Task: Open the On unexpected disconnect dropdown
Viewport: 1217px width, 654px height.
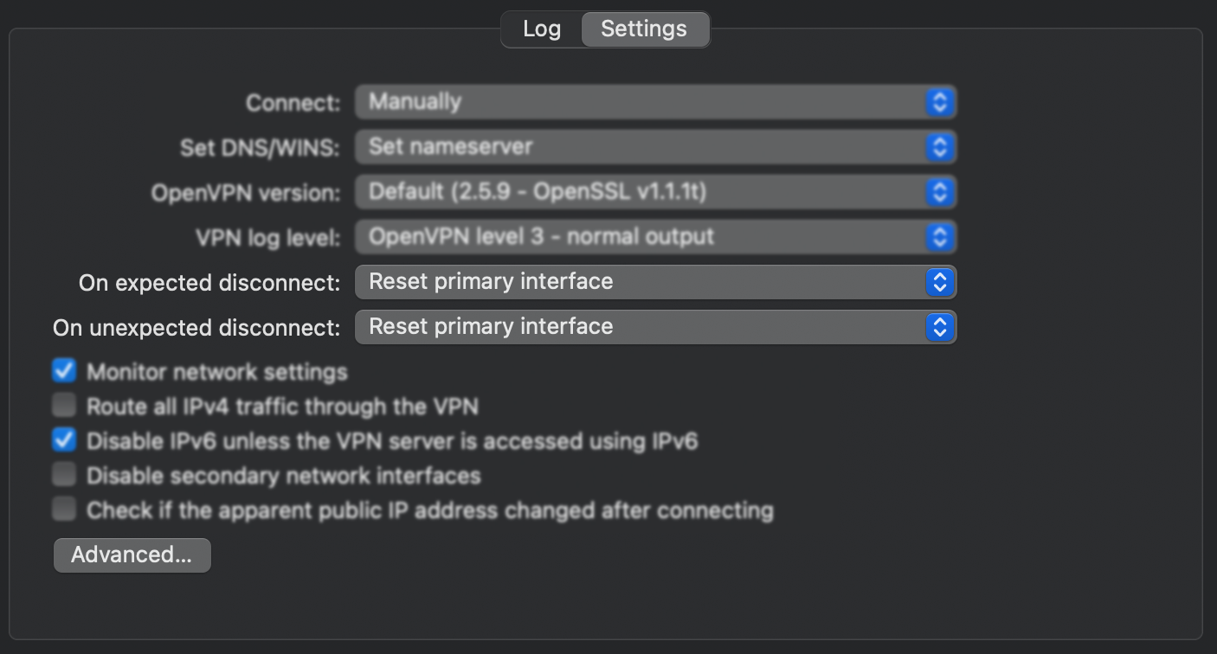Action: point(641,327)
